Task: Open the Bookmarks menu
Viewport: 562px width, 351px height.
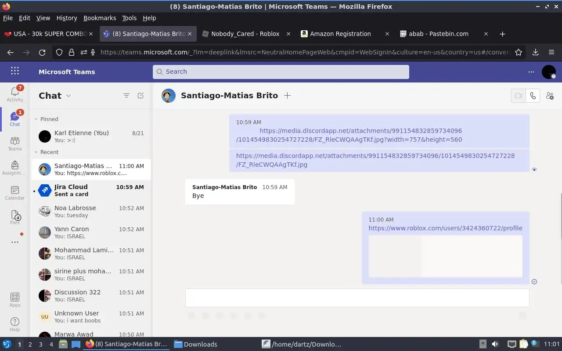Action: coord(100,18)
